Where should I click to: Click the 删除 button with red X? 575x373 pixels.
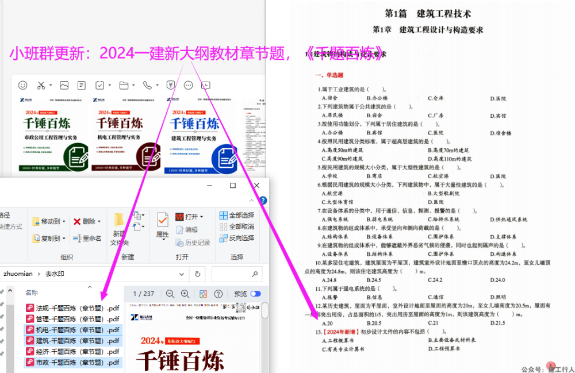[x=87, y=221]
